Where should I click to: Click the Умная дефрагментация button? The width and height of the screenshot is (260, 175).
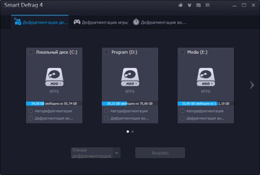click(92, 153)
